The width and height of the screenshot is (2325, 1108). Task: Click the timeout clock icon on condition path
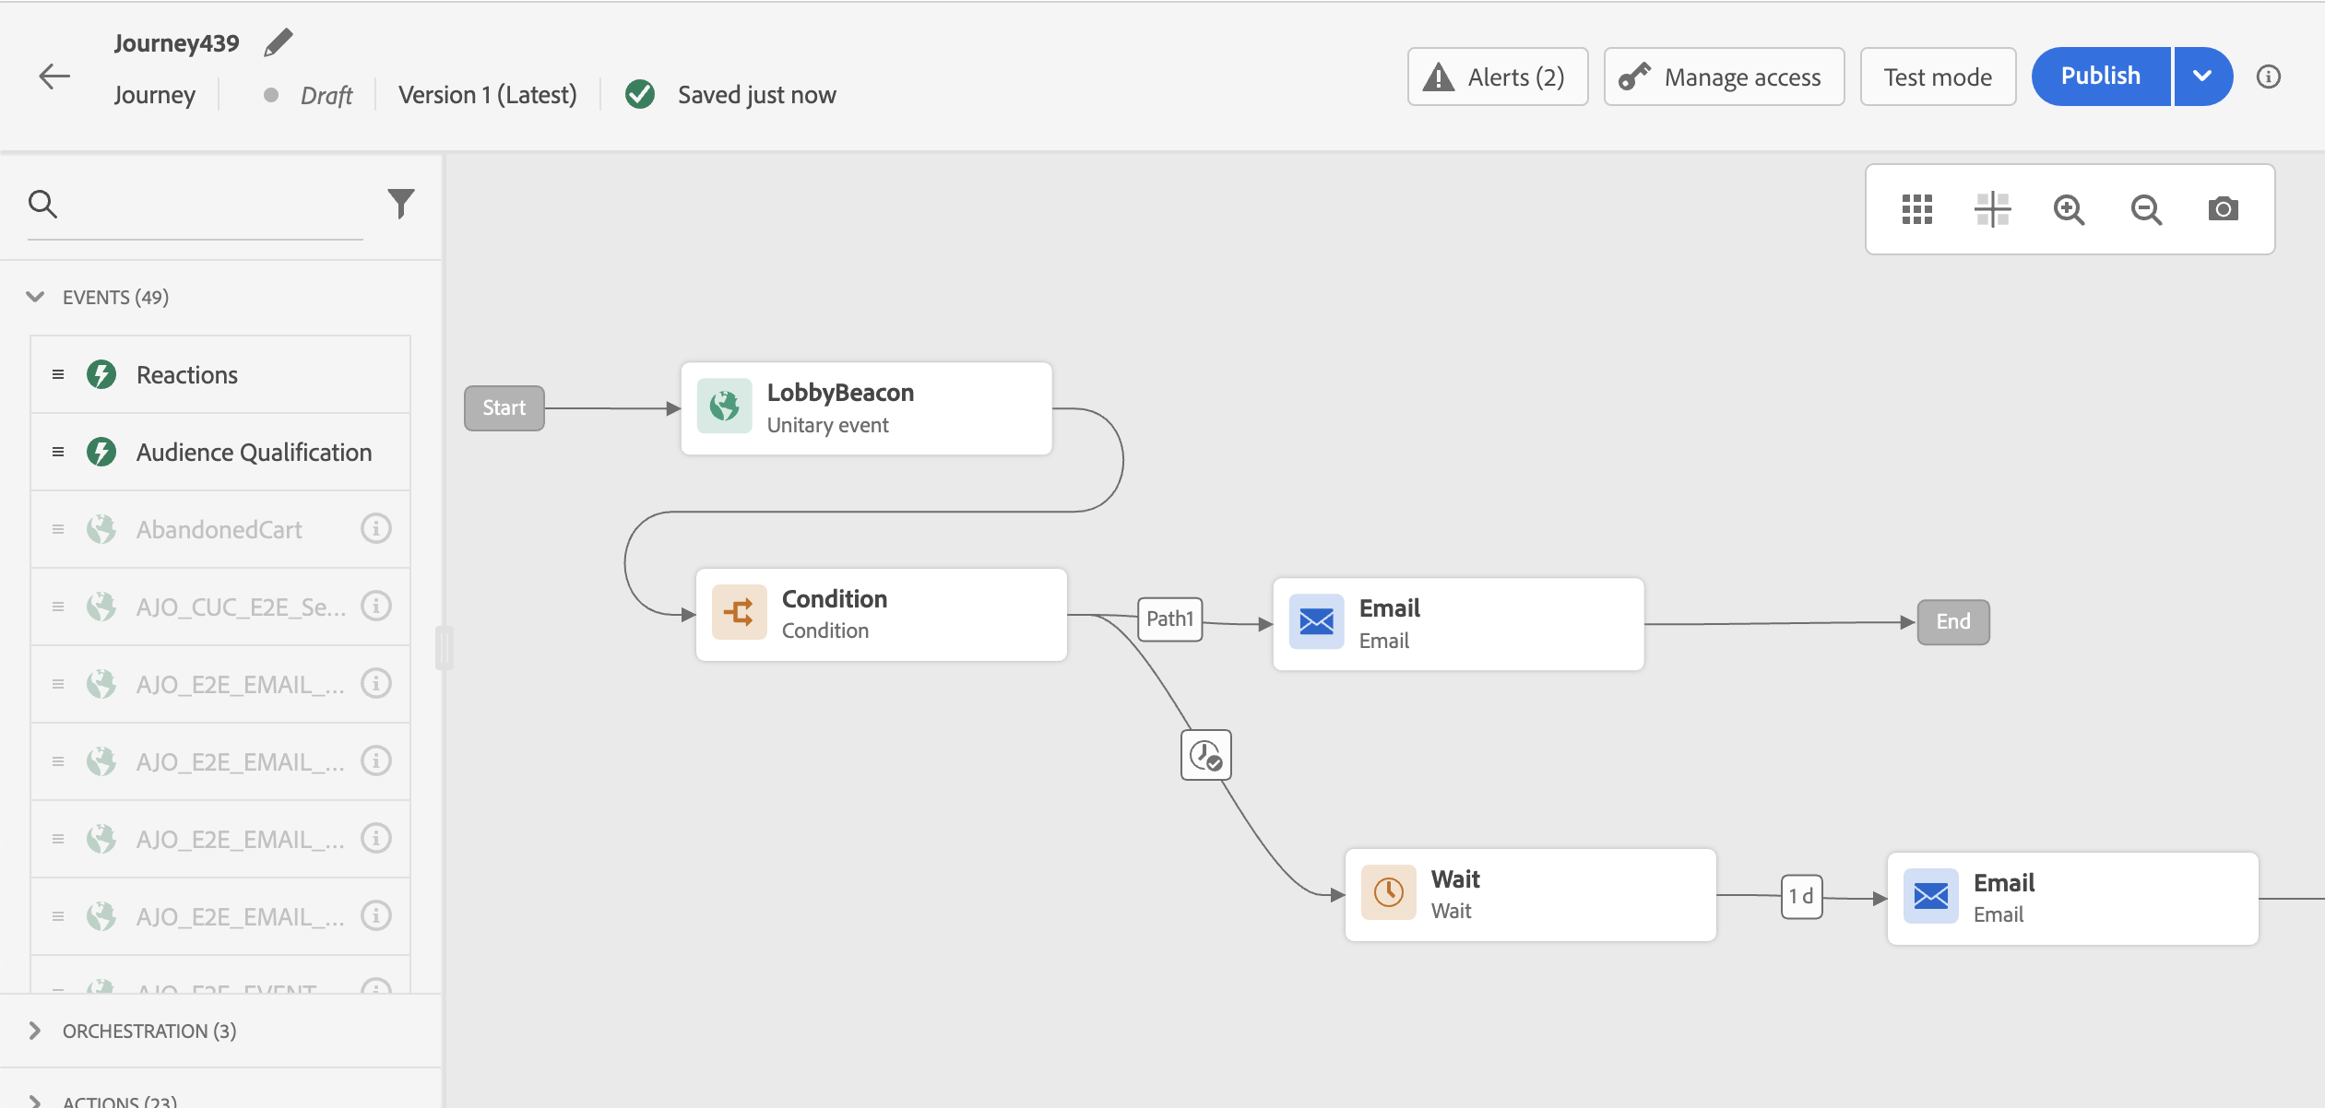click(x=1205, y=755)
